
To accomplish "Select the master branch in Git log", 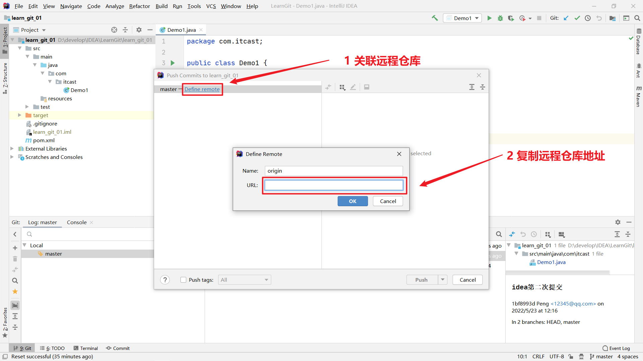I will point(54,254).
